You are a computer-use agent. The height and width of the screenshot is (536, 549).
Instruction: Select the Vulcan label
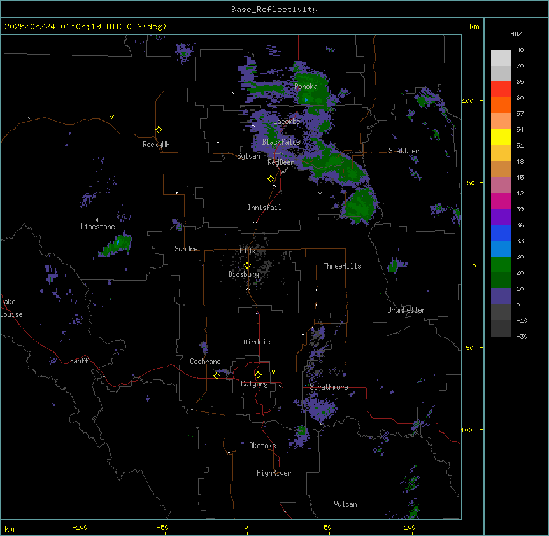click(x=345, y=504)
